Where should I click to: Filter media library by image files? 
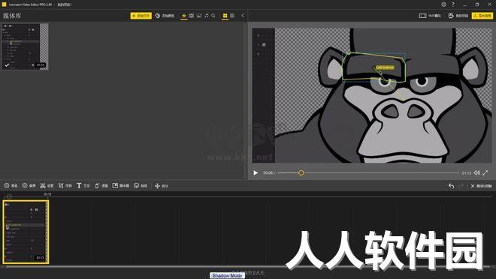pyautogui.click(x=199, y=16)
